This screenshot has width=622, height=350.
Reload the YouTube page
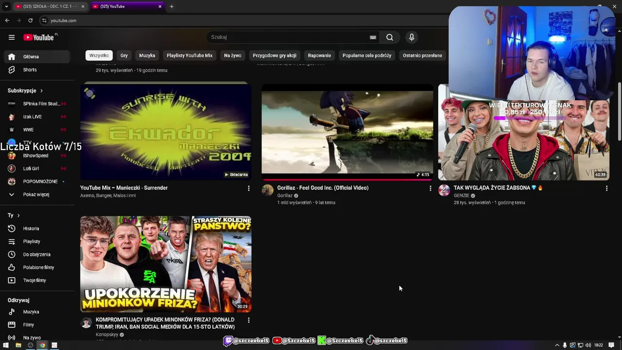(x=30, y=20)
